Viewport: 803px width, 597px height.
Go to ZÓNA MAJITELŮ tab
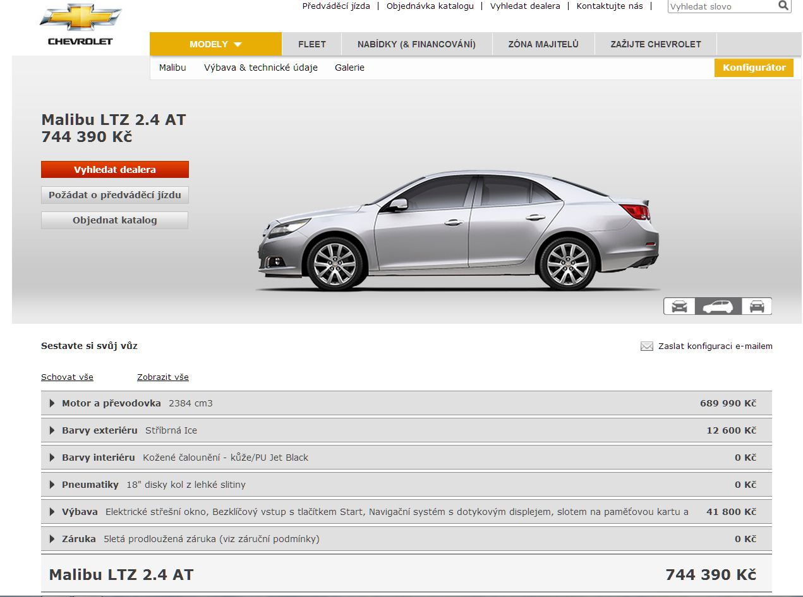[543, 44]
